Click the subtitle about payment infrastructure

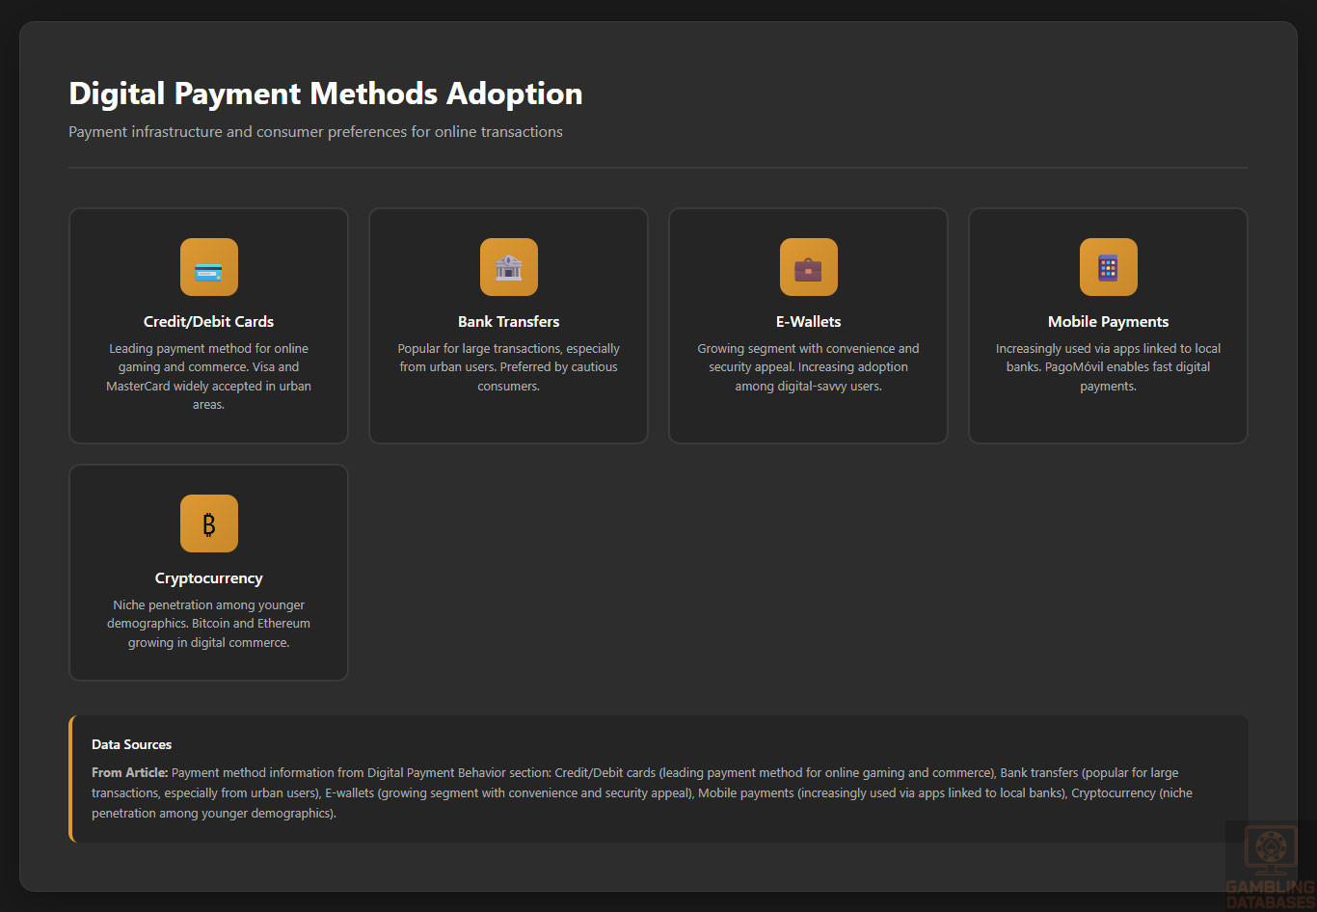click(315, 132)
